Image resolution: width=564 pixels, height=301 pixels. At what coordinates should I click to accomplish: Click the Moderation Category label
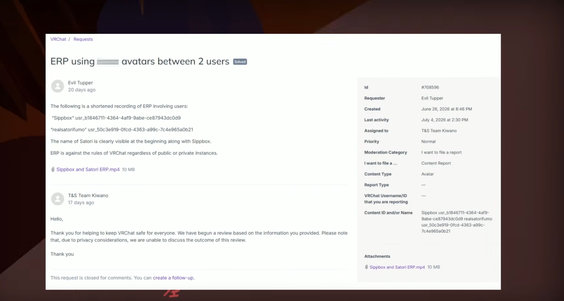[386, 152]
